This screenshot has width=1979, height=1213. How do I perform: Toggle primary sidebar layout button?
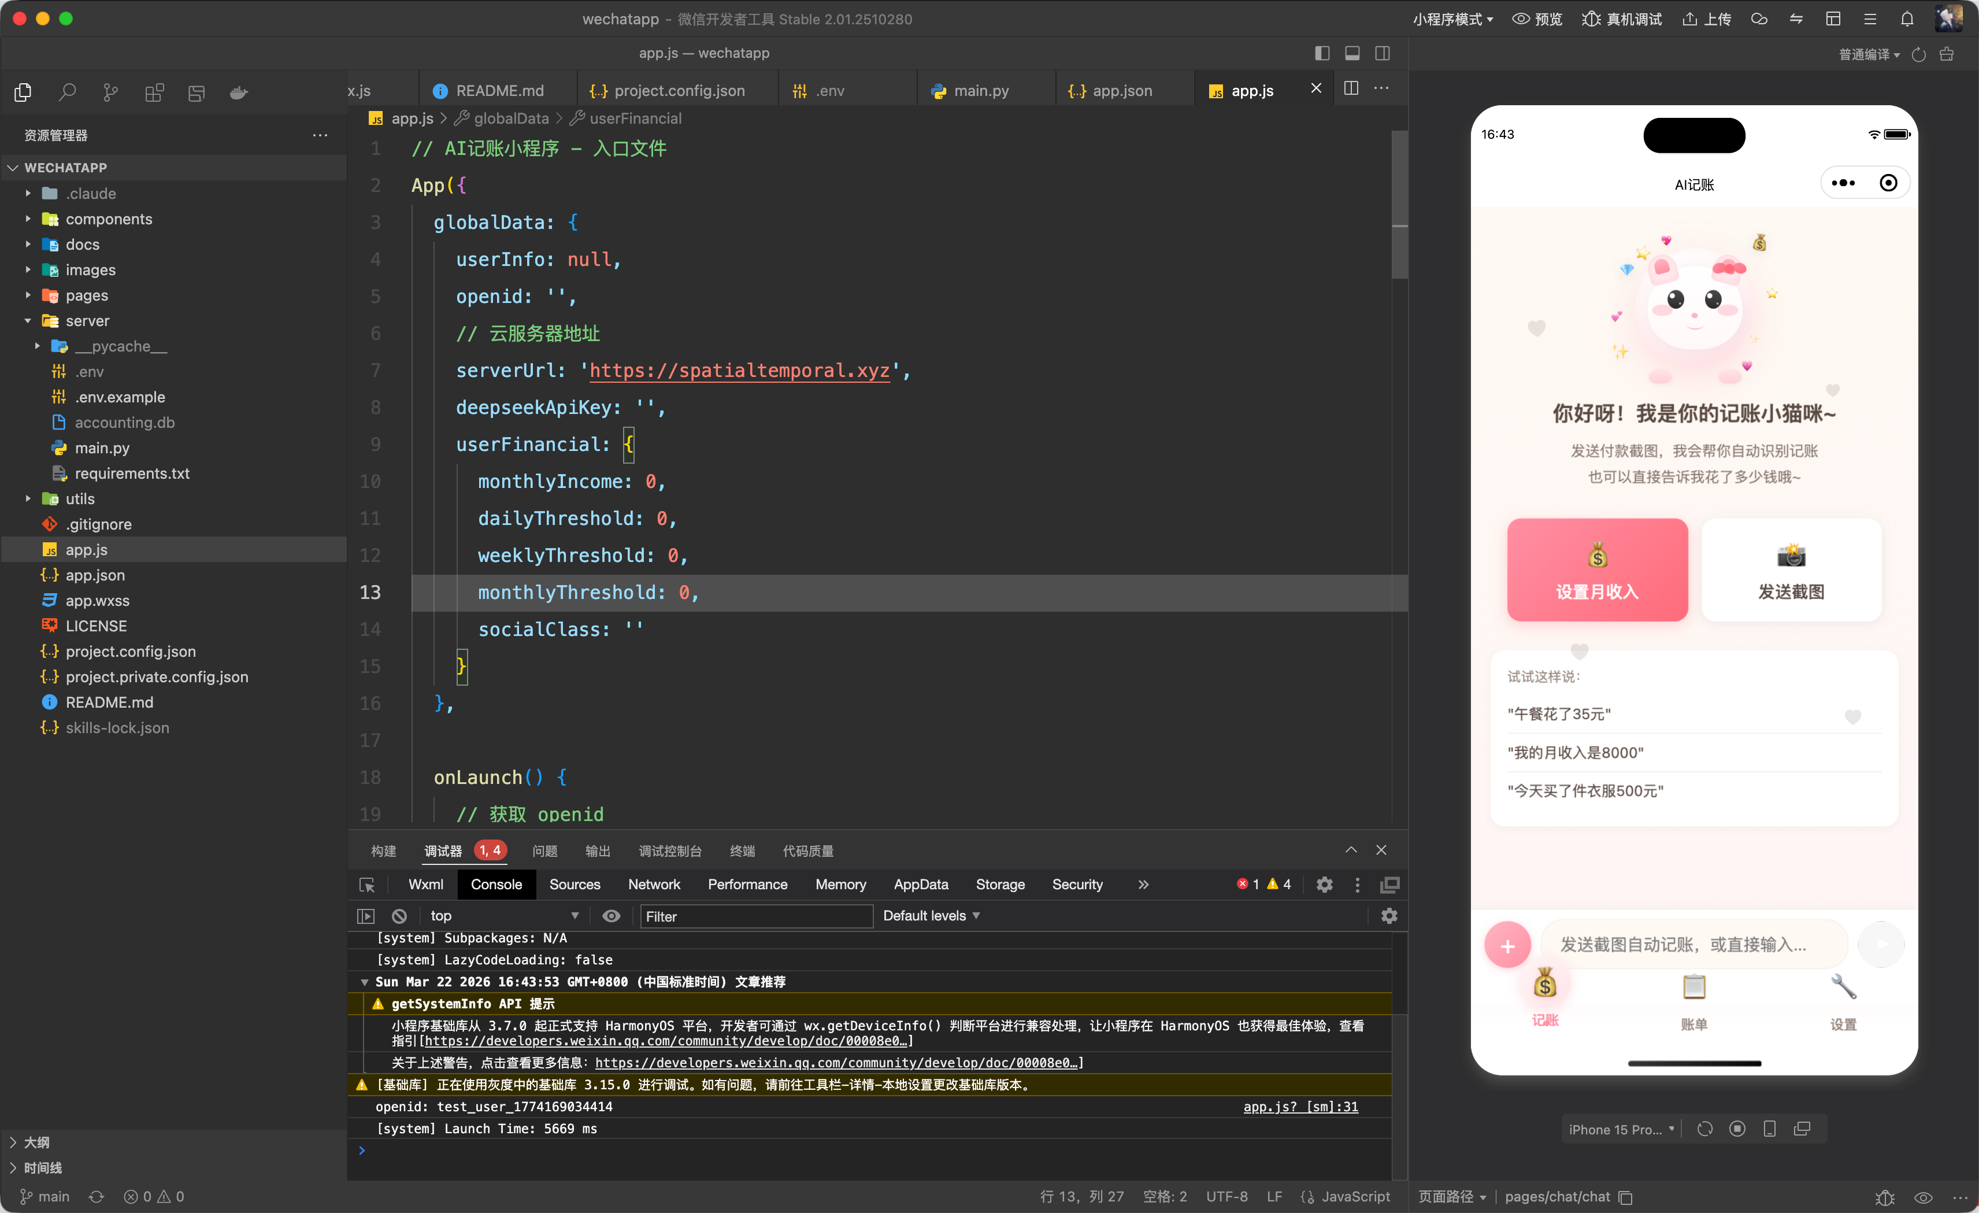(x=1322, y=53)
